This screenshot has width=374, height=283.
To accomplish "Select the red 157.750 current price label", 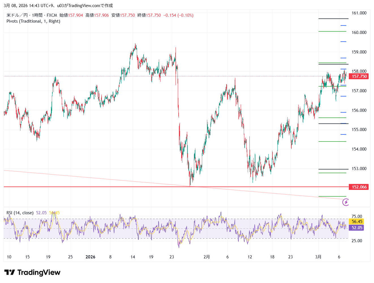I will click(359, 76).
